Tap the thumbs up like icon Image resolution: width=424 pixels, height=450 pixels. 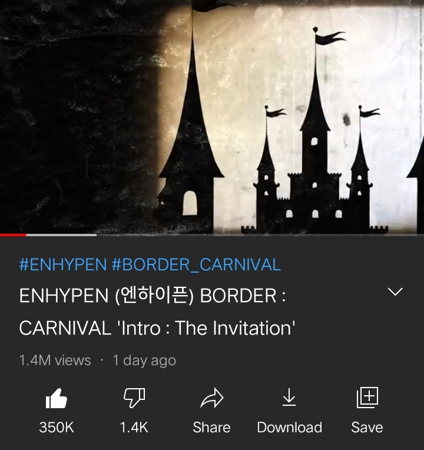tap(56, 398)
